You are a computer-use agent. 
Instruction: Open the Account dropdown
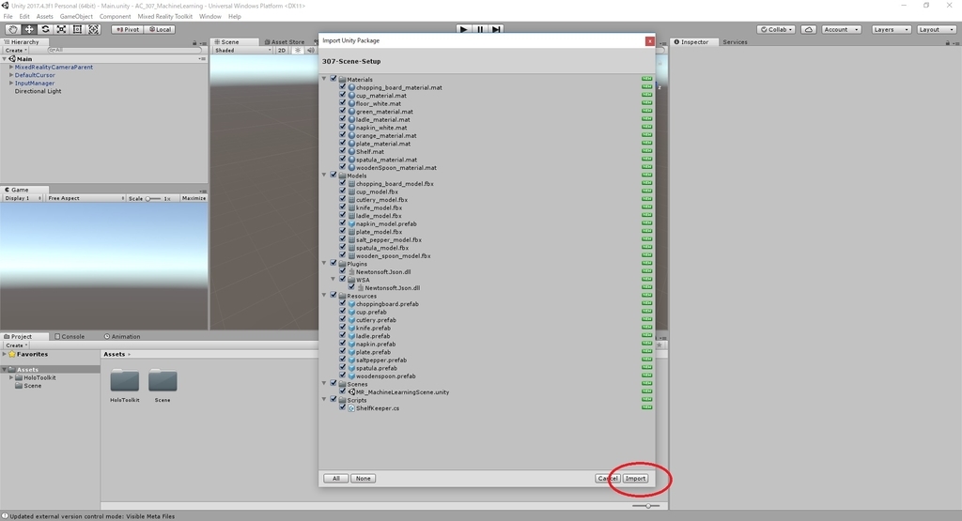click(x=841, y=29)
